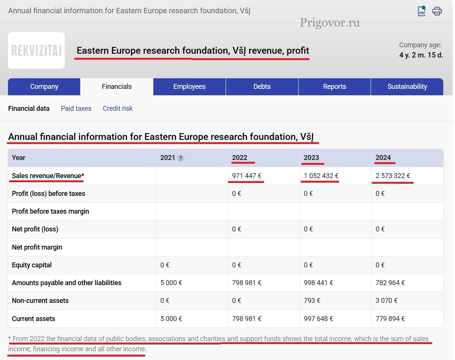Click the Rekvizitai logo
The width and height of the screenshot is (455, 360).
pos(36,50)
